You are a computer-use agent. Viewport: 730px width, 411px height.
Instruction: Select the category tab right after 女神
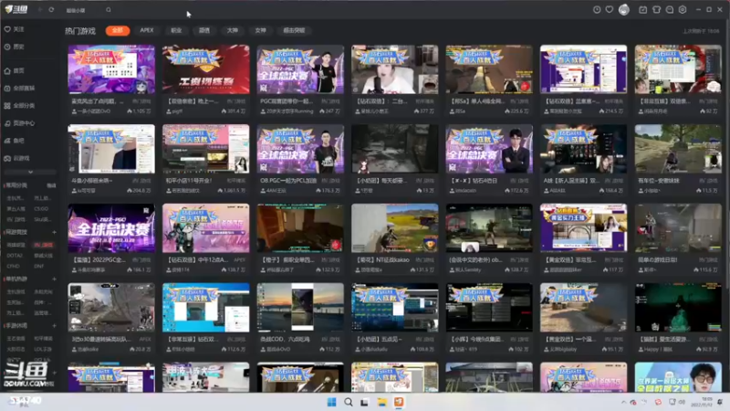[x=294, y=30]
